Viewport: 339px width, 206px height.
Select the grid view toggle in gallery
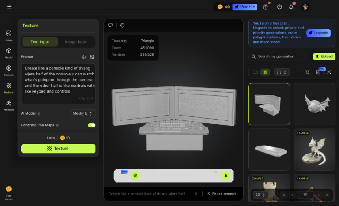click(x=265, y=72)
